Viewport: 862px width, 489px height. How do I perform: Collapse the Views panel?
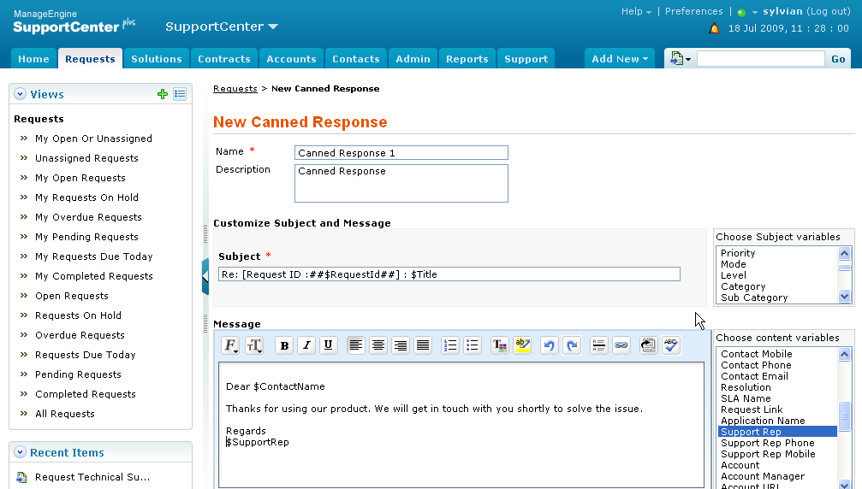tap(21, 94)
